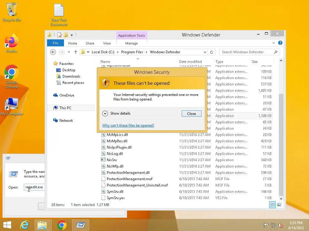Switch to the Share ribbon tab
This screenshot has width=309, height=231.
coord(90,43)
